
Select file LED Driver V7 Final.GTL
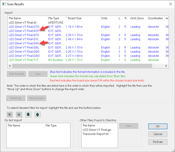point(24,39)
